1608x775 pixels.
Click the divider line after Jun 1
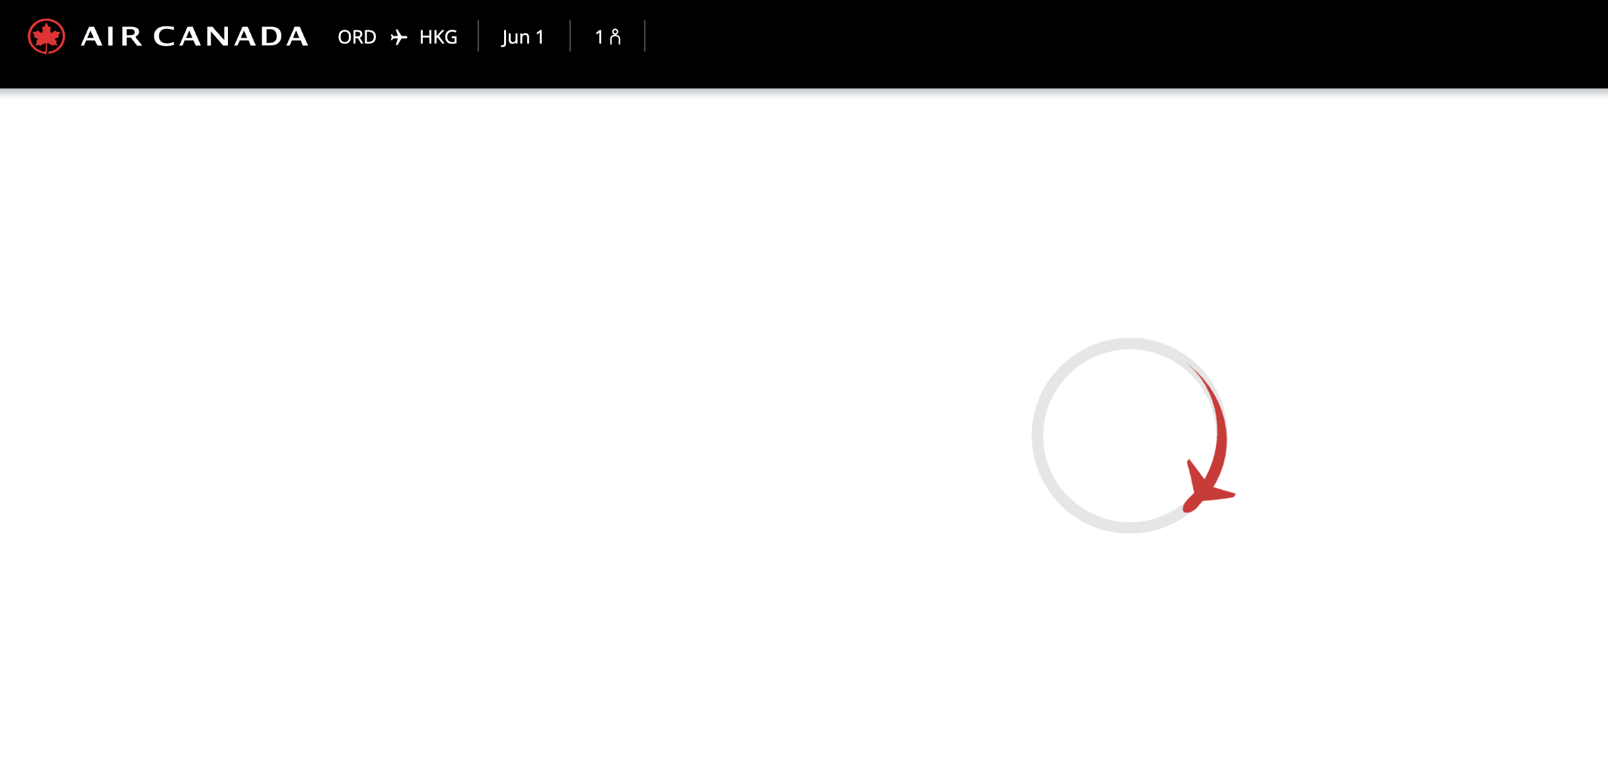(570, 36)
